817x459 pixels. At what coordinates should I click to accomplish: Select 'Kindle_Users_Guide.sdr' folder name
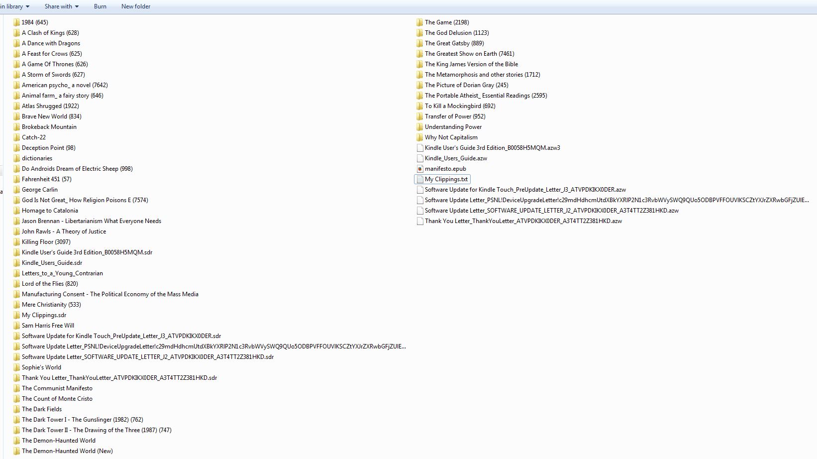(52, 263)
